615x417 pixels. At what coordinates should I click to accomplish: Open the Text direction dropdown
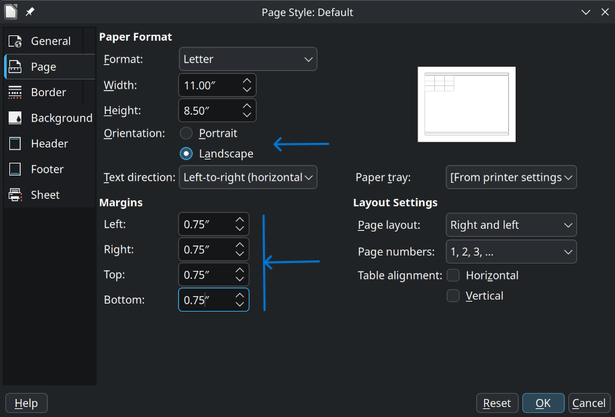pyautogui.click(x=248, y=177)
